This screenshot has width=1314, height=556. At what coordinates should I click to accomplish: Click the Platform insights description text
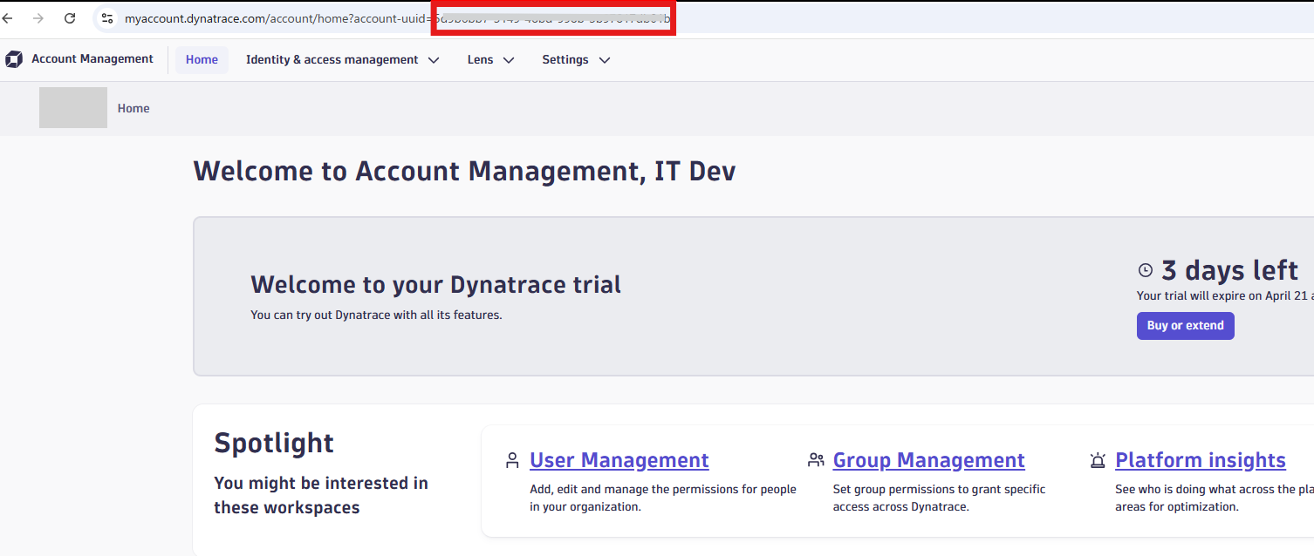pos(1215,498)
